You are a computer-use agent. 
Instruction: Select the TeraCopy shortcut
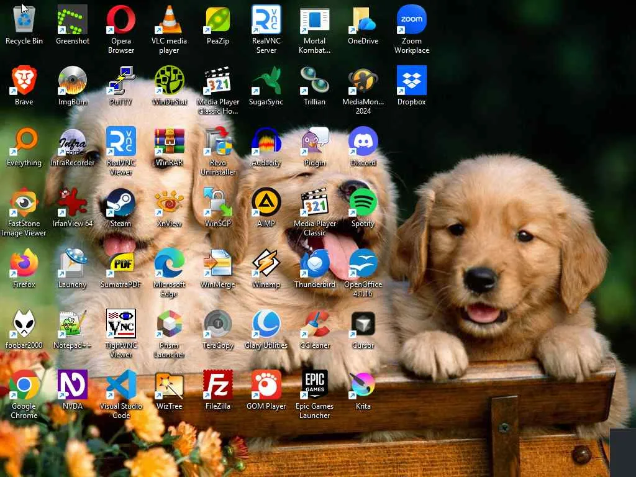(x=218, y=323)
